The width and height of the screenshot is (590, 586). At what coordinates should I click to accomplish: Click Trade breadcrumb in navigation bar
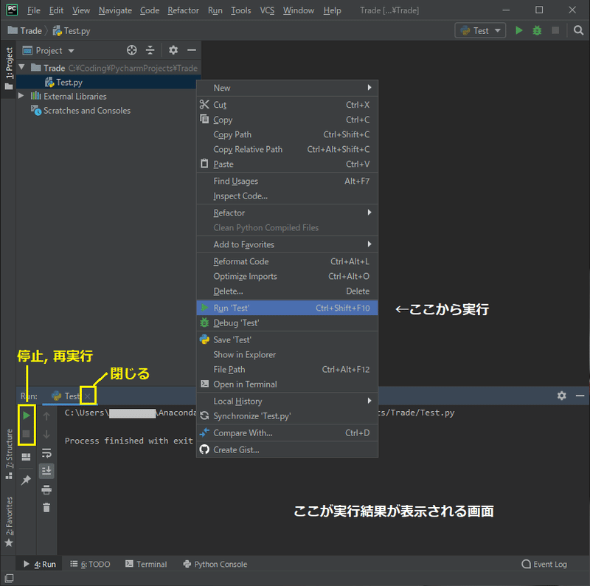pyautogui.click(x=25, y=30)
